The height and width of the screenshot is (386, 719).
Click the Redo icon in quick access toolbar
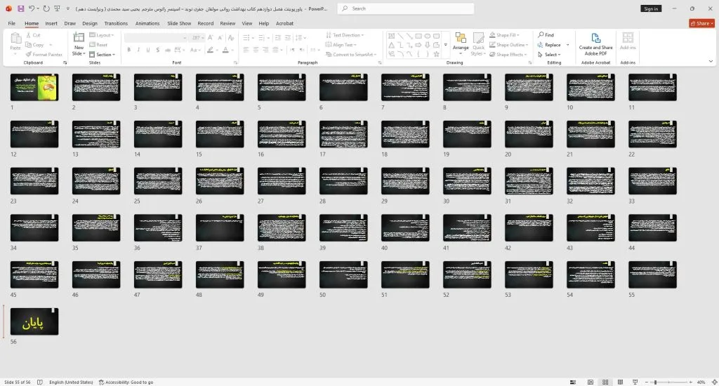pos(46,8)
